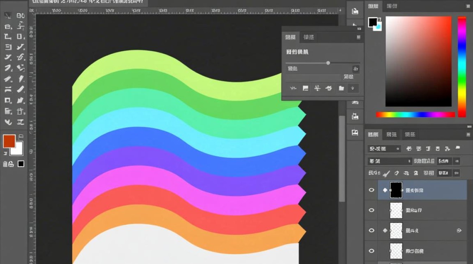Click the canvas vertical scrollbar
This screenshot has height=264, width=473.
point(342,158)
